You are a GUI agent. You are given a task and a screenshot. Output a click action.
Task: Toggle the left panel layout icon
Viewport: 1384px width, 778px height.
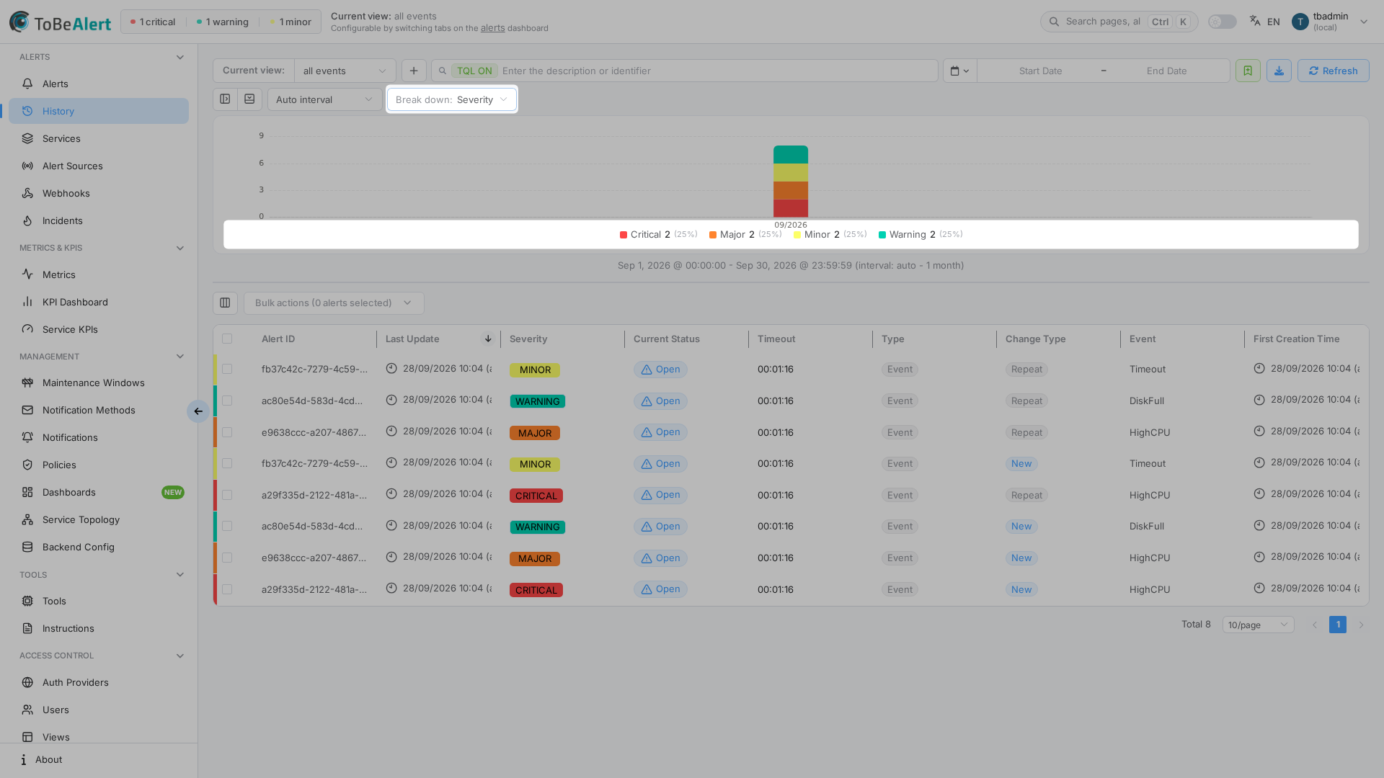coord(225,99)
